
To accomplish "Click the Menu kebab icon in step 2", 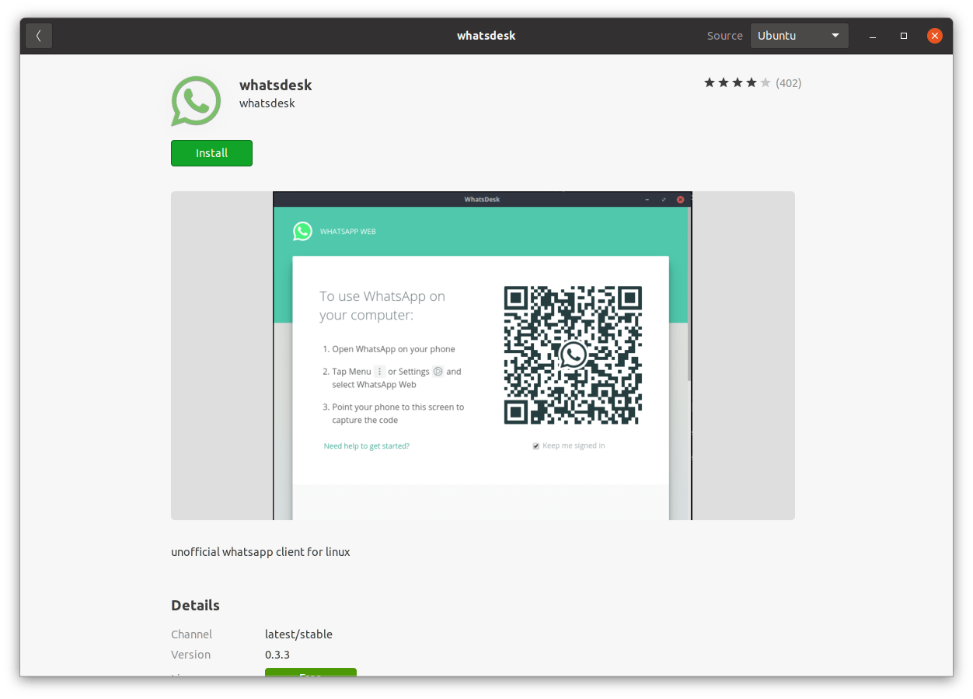I will coord(379,371).
